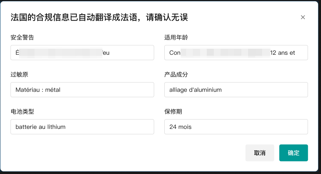Click the 安全警告 safety warning input field
321x174 pixels.
(82, 53)
